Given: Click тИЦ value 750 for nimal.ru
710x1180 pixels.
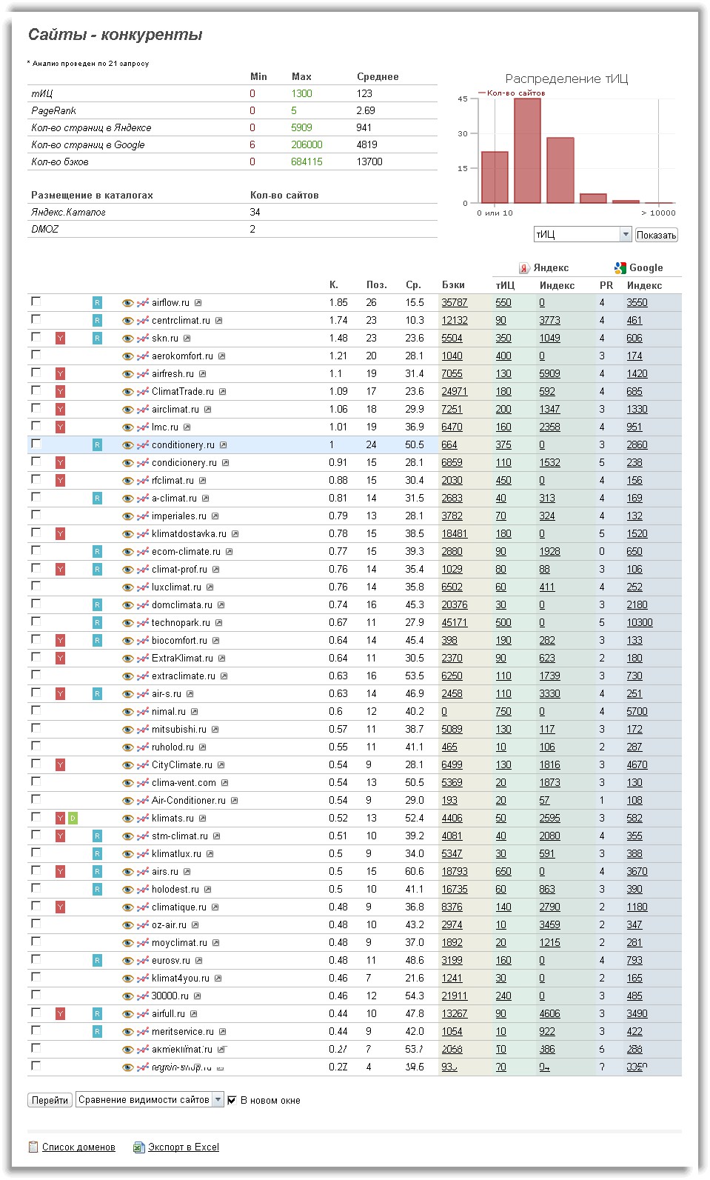Looking at the screenshot, I should (x=503, y=712).
